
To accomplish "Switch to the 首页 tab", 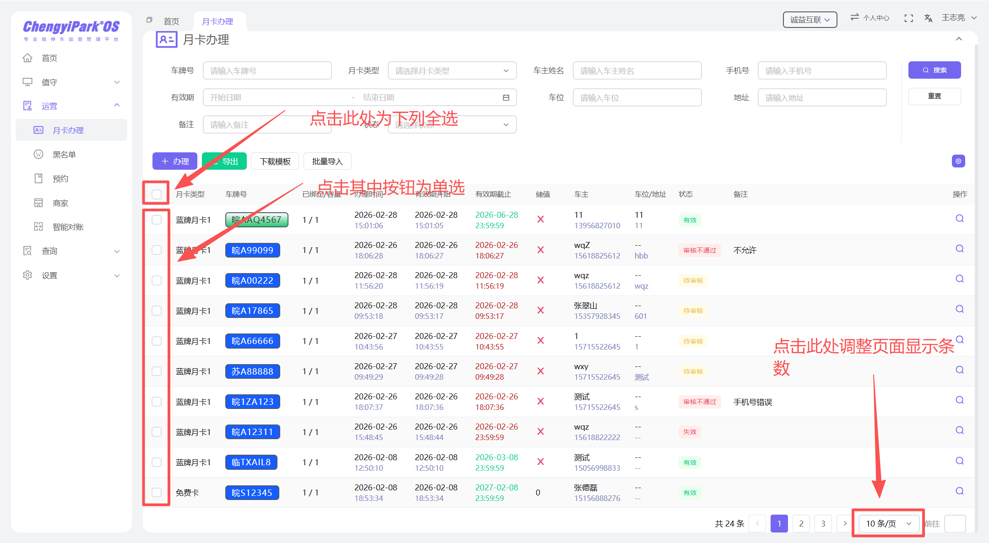I will click(172, 21).
